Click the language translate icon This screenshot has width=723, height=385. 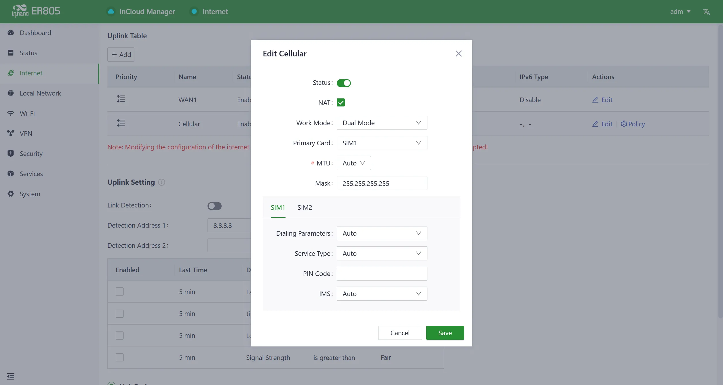coord(707,12)
